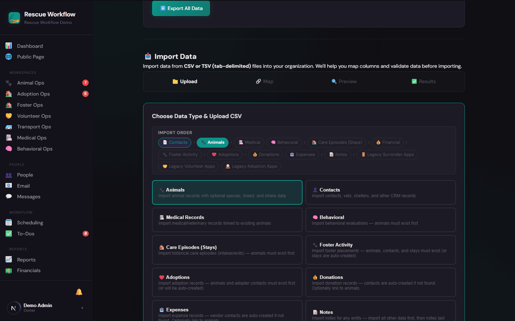Image resolution: width=515 pixels, height=321 pixels.
Task: Open Animal Ops from its paw icon
Action: click(9, 83)
